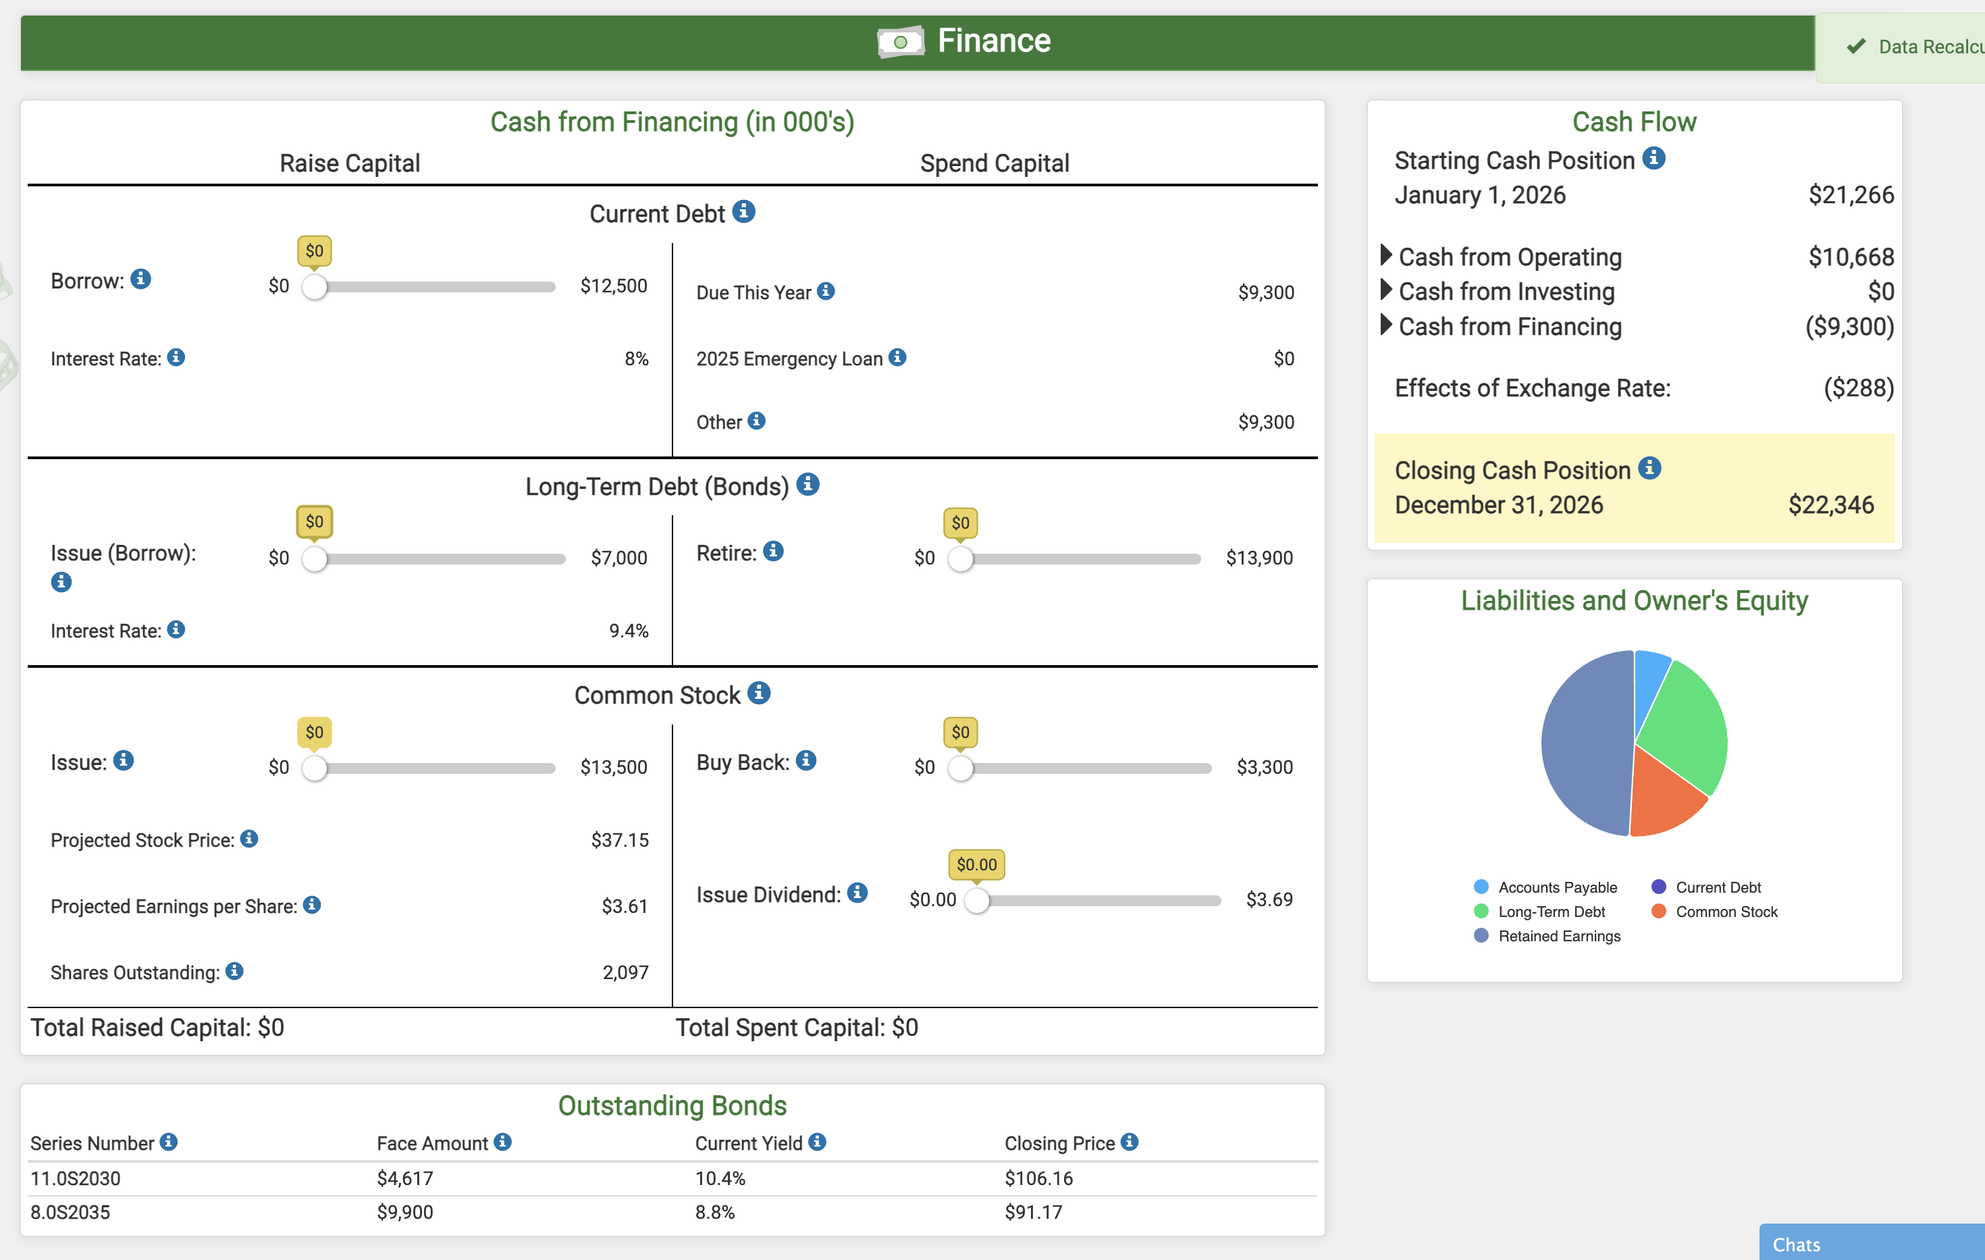The width and height of the screenshot is (1985, 1260).
Task: Click the projected stock price $37.15
Action: pyautogui.click(x=620, y=839)
